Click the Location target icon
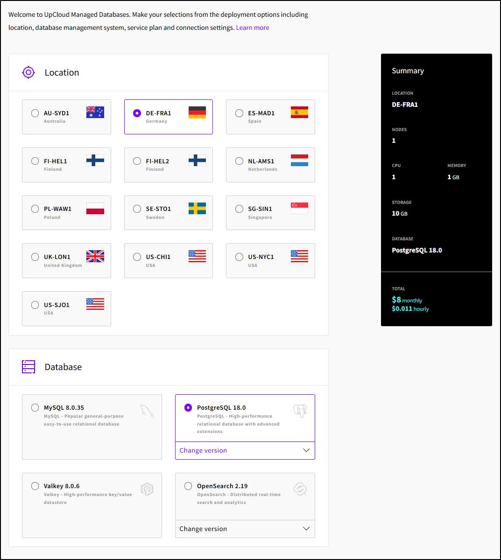 [28, 72]
